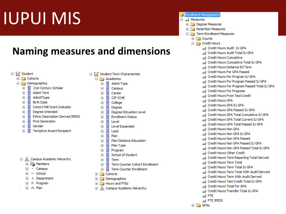Collapse the Measures node

coord(182,20)
